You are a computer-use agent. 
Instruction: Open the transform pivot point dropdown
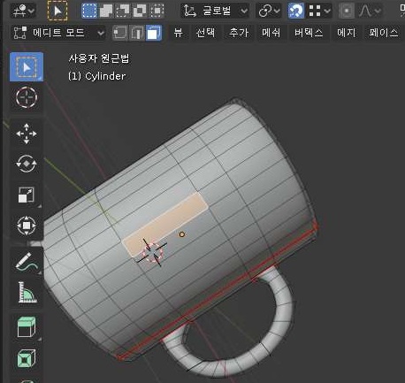pyautogui.click(x=268, y=11)
